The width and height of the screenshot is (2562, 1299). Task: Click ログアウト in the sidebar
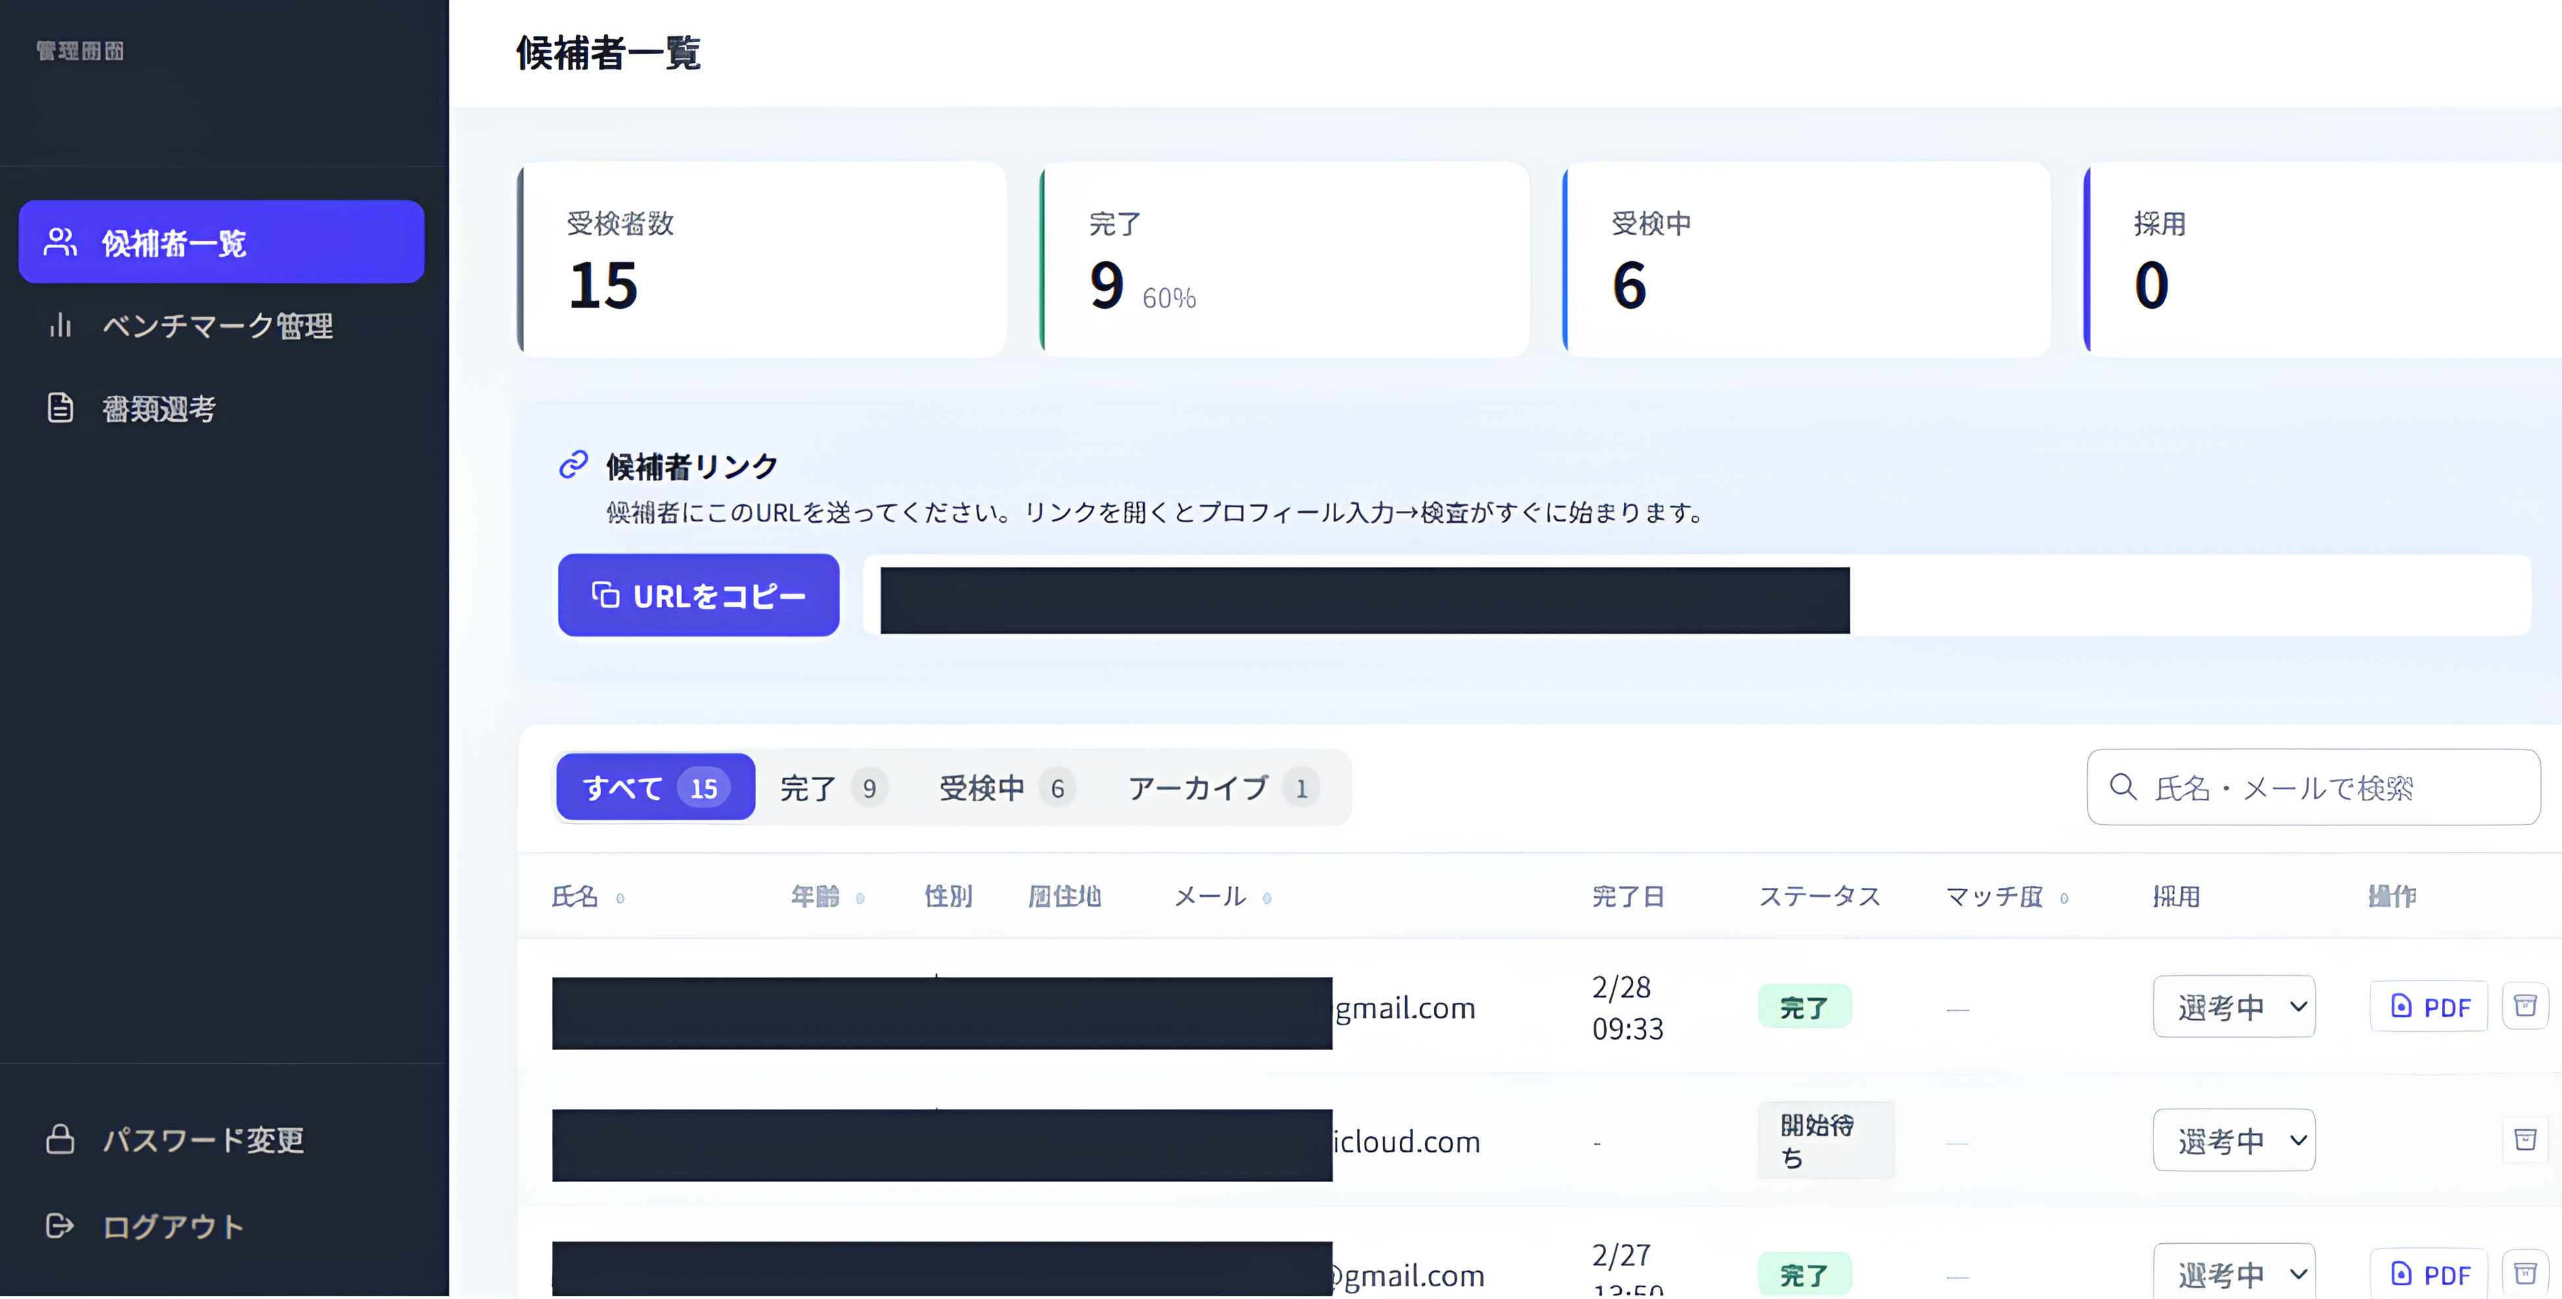173,1225
